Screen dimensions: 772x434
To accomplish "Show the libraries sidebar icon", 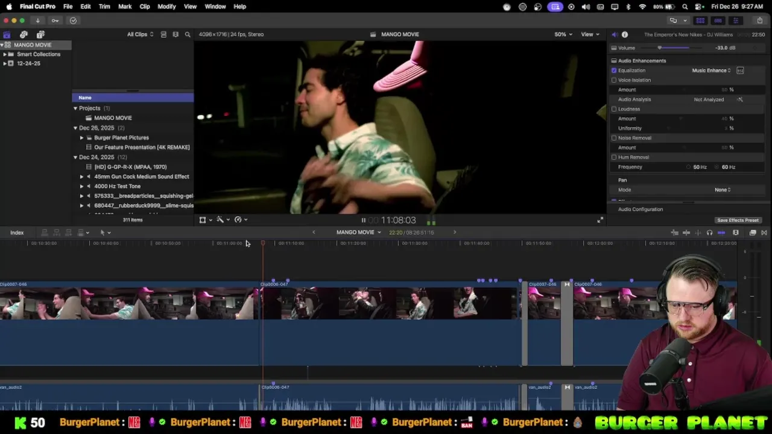I will [x=7, y=34].
